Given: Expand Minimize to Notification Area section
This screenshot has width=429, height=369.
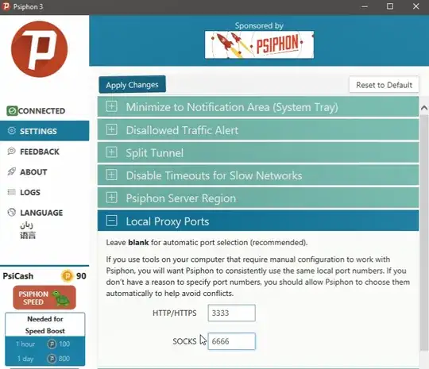Looking at the screenshot, I should pos(258,107).
